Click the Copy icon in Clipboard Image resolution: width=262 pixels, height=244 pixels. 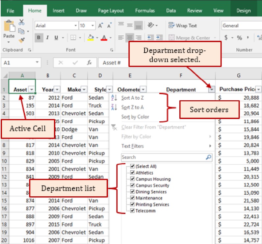tap(21, 31)
